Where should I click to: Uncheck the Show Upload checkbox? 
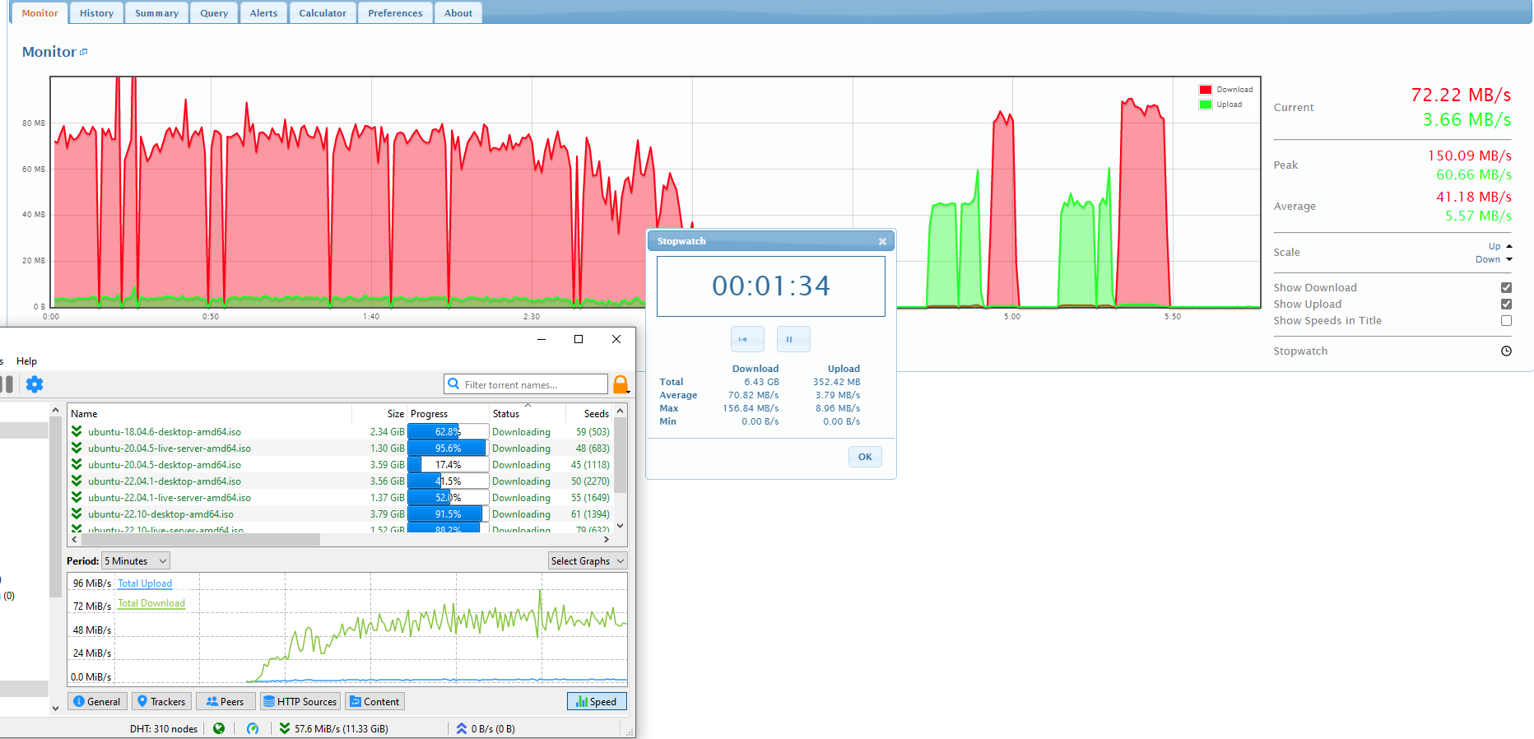[1506, 304]
